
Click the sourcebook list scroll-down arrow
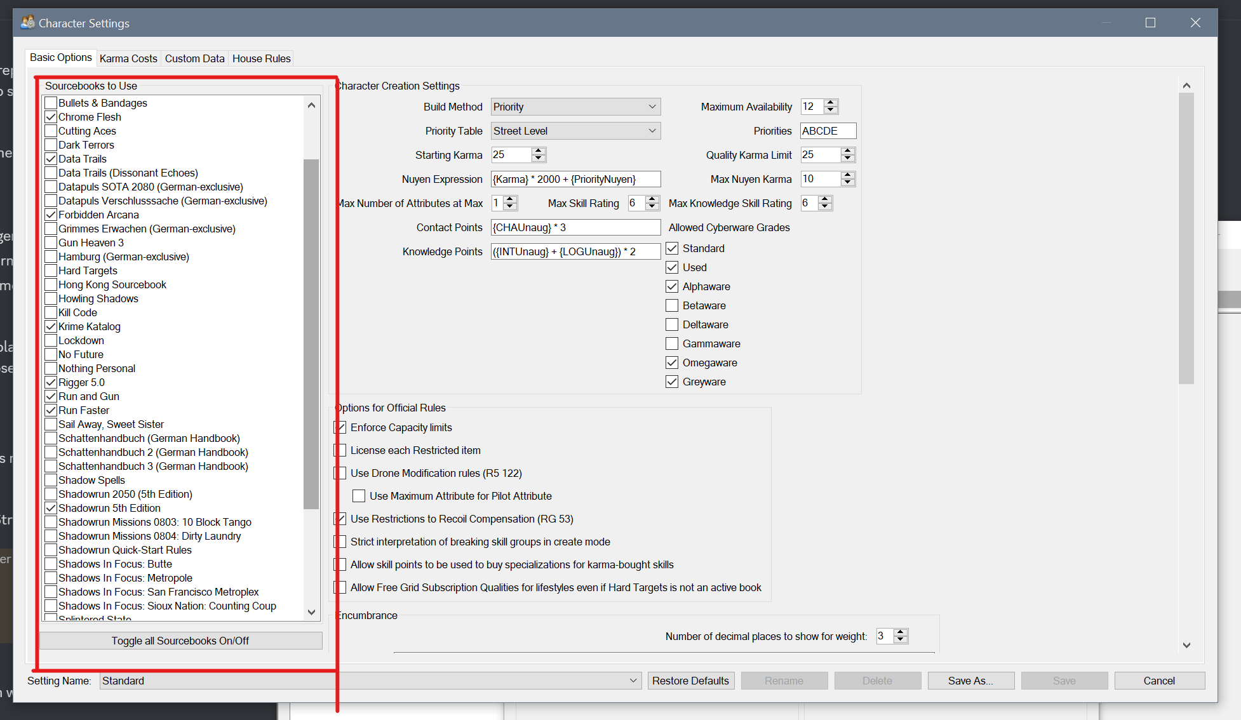pos(311,612)
